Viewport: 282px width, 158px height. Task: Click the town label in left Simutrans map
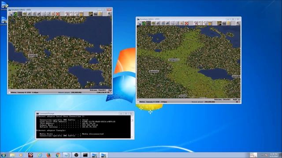33,55
